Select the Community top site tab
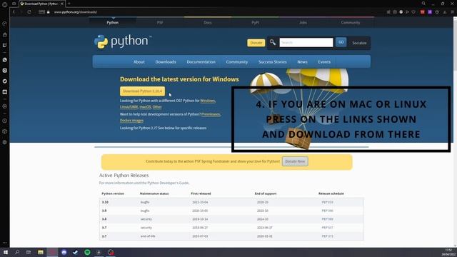Viewport: 457px width, 257px height. tap(351, 22)
